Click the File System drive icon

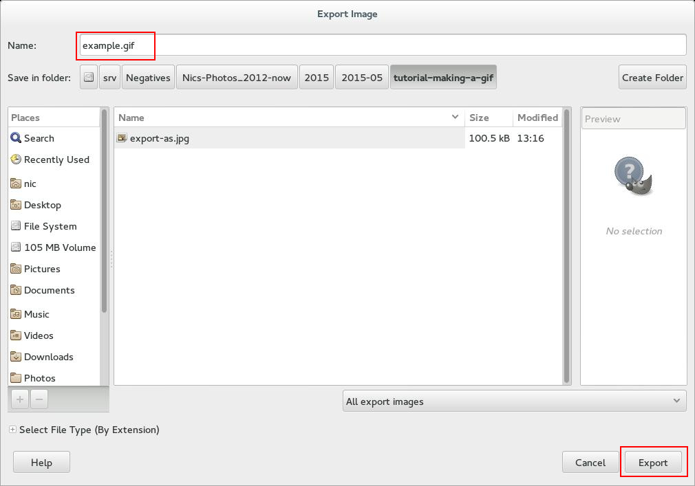(x=17, y=226)
